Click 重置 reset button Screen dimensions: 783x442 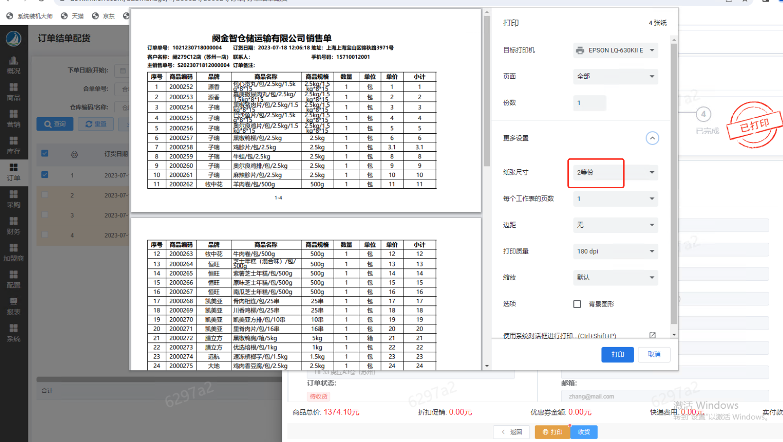click(96, 124)
